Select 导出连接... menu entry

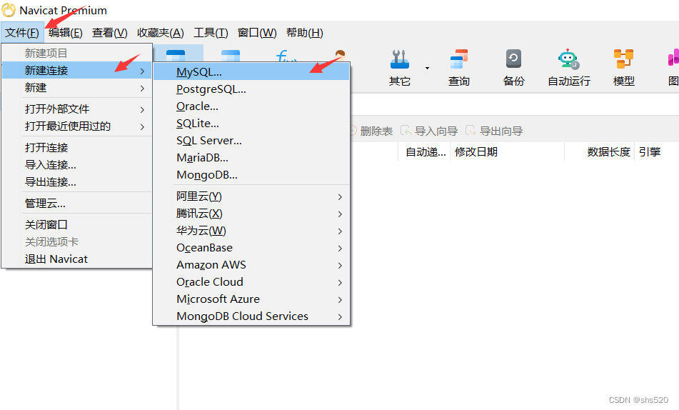[76, 182]
